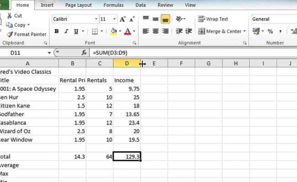The width and height of the screenshot is (297, 182).
Task: Select cell showing 13.65
Action: point(127,114)
